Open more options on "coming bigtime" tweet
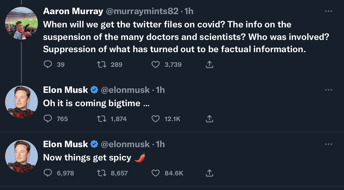Image resolution: width=344 pixels, height=190 pixels. (329, 90)
